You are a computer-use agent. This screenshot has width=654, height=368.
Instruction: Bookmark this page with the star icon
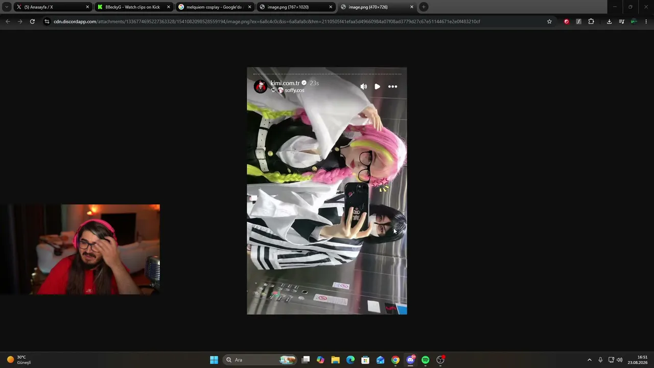click(x=549, y=21)
